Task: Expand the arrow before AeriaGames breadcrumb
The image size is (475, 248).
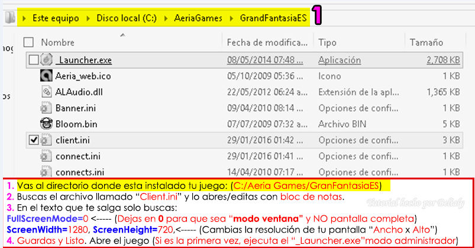Action: tap(166, 18)
